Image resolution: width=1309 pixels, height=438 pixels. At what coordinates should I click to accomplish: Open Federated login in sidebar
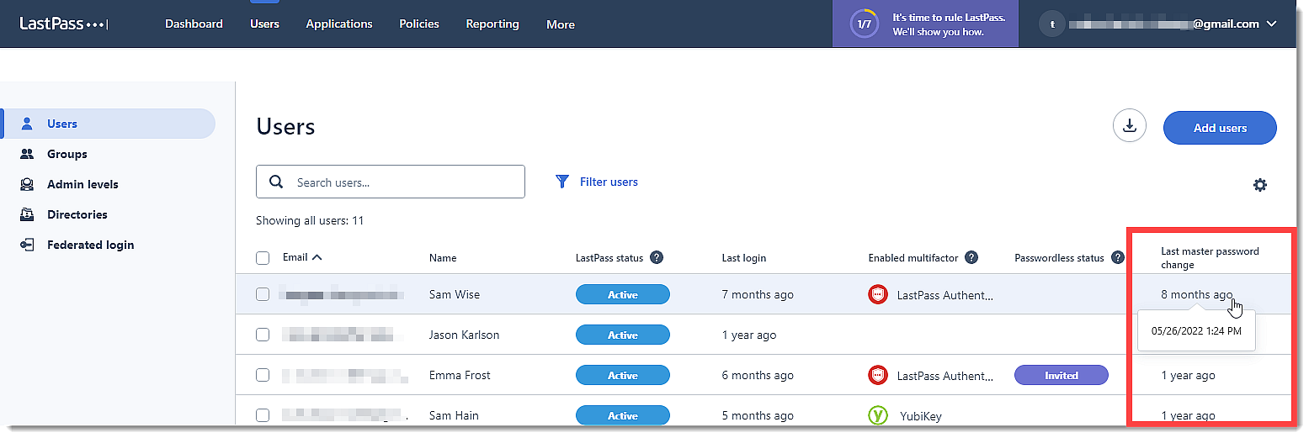point(90,245)
